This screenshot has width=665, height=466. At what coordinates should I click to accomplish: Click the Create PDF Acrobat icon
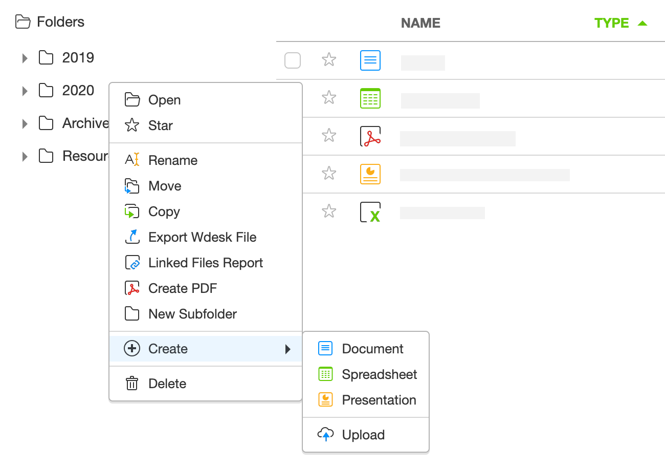click(132, 288)
